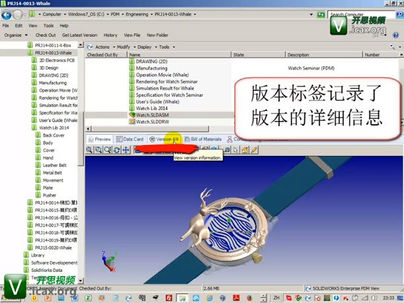Open PowerPoint from the taskbar

tap(48, 298)
